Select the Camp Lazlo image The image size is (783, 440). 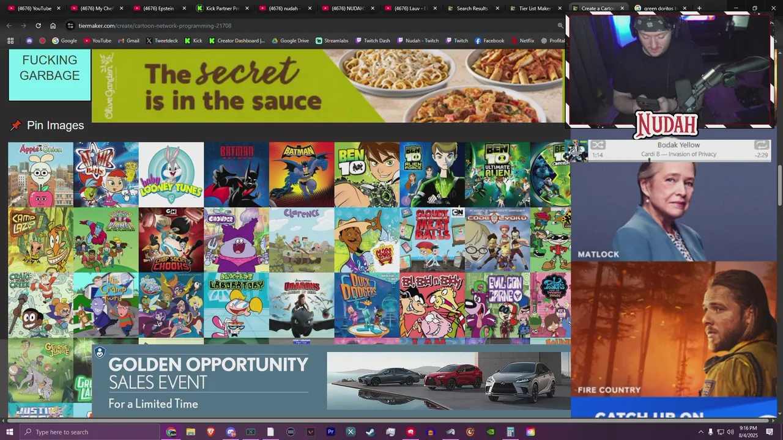(40, 240)
